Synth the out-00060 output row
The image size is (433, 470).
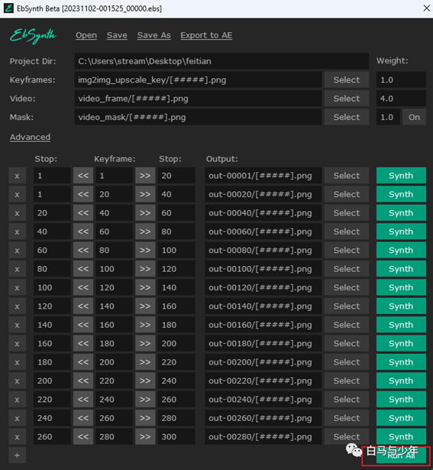[401, 232]
